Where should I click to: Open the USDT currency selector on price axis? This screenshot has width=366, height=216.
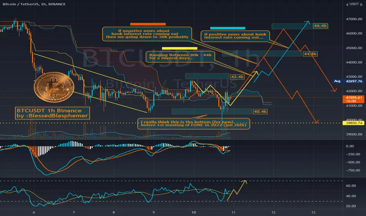tap(354, 4)
